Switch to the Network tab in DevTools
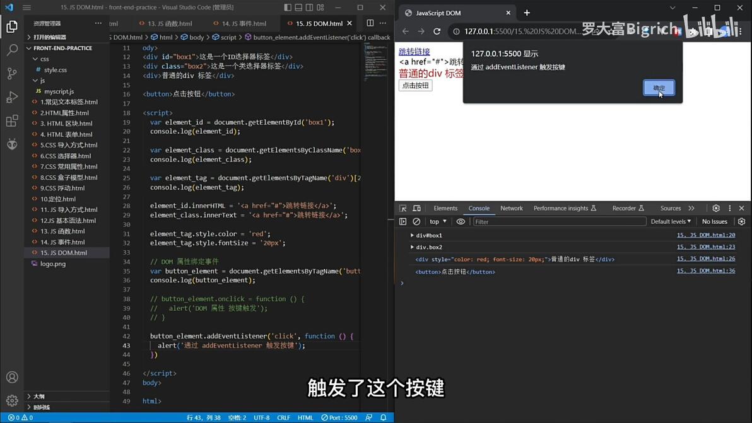The image size is (752, 423). pyautogui.click(x=512, y=209)
